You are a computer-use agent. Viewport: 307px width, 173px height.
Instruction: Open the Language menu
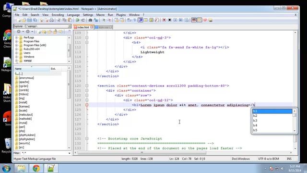click(x=73, y=15)
